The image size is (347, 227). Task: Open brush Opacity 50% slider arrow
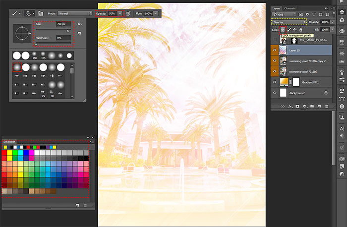pos(120,13)
